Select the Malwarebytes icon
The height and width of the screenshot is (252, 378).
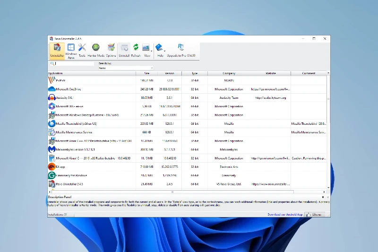(52, 149)
